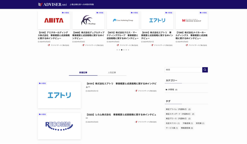This screenshot has height=144, width=247.
Task: Filter by tag 東証グロース(内国株式)
Action: [x=178, y=119]
